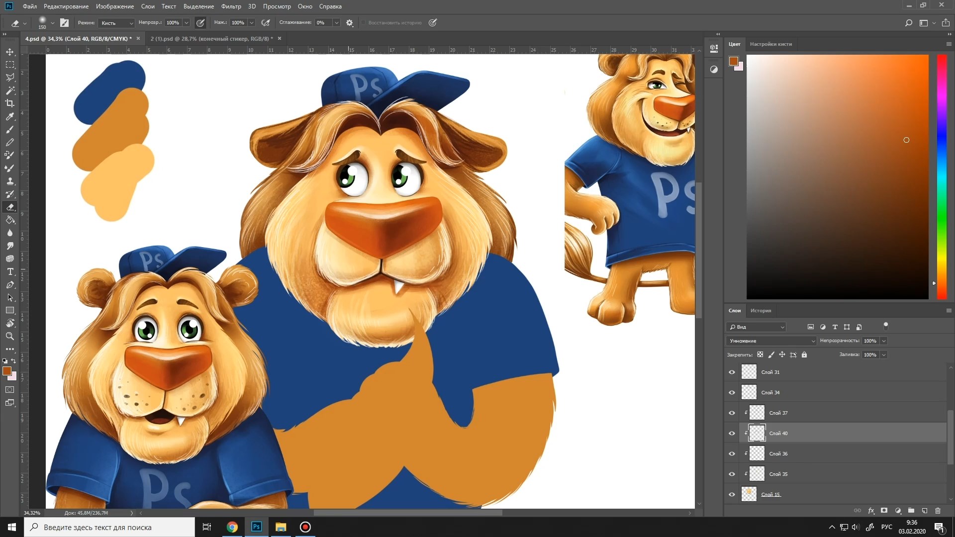Screen dimensions: 955x537
Task: Select the Eyedropper tool
Action: (10, 116)
